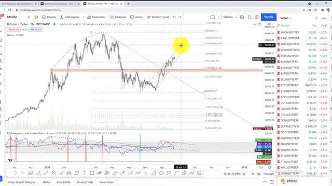
Task: Select the crosshair cursor tool in drawing toolbar
Action: click(15, 173)
